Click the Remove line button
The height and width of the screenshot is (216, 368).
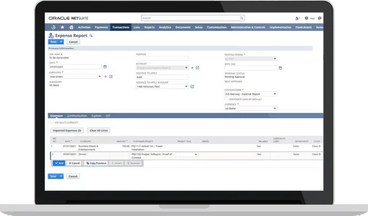pyautogui.click(x=133, y=163)
